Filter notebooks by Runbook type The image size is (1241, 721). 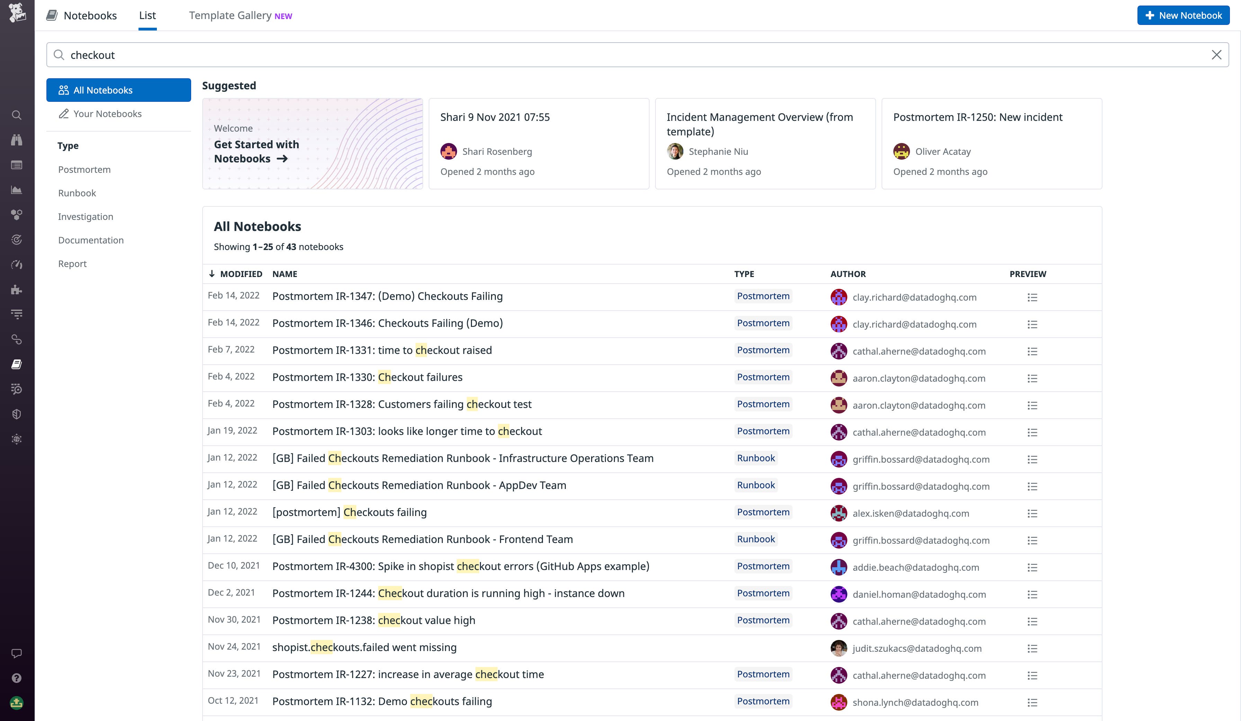[x=77, y=193]
